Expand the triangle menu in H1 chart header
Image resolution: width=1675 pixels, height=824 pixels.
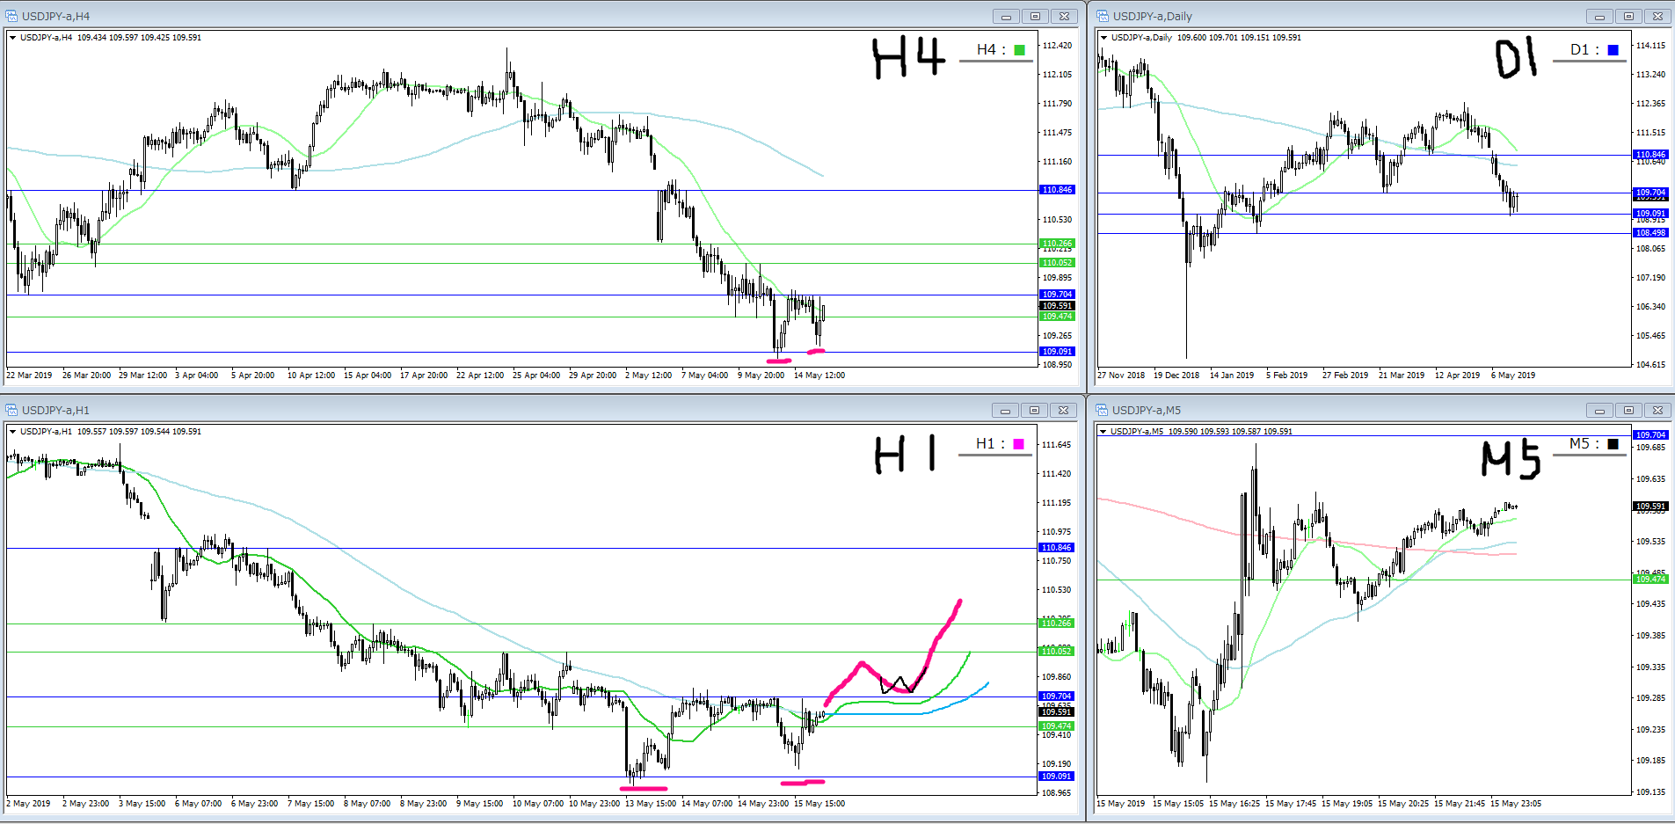click(x=12, y=432)
